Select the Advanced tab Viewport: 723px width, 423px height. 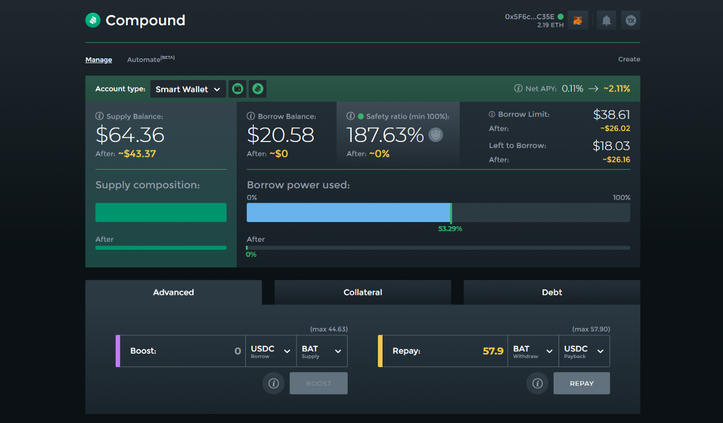click(174, 292)
